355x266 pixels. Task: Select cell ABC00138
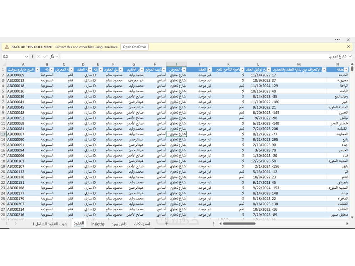pos(23,177)
